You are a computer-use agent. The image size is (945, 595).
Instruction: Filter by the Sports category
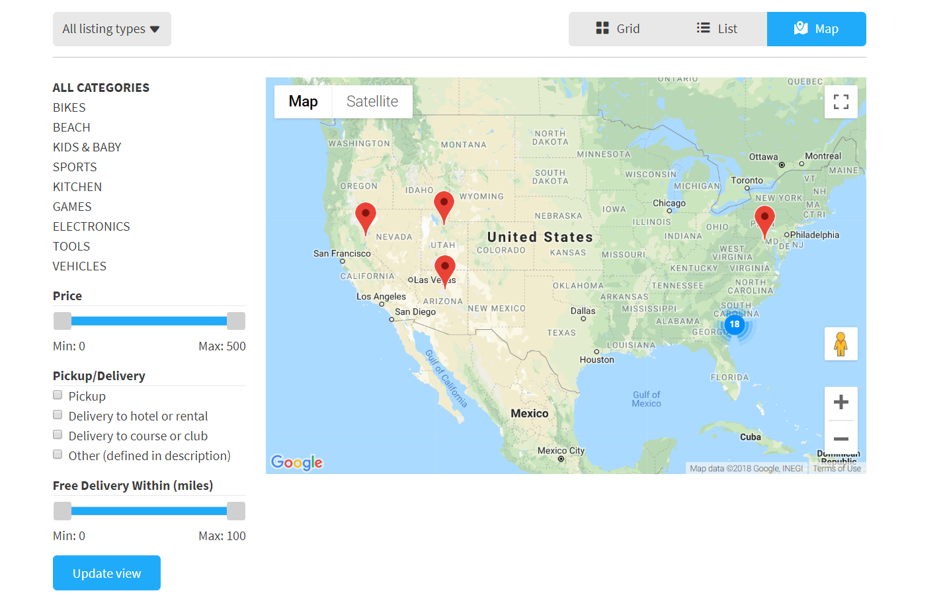coord(75,167)
